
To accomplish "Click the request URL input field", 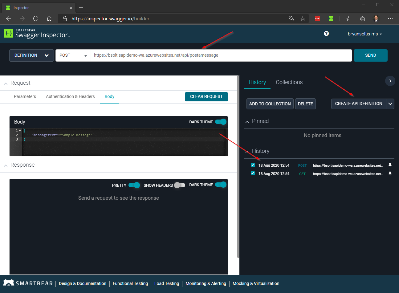I will [221, 55].
